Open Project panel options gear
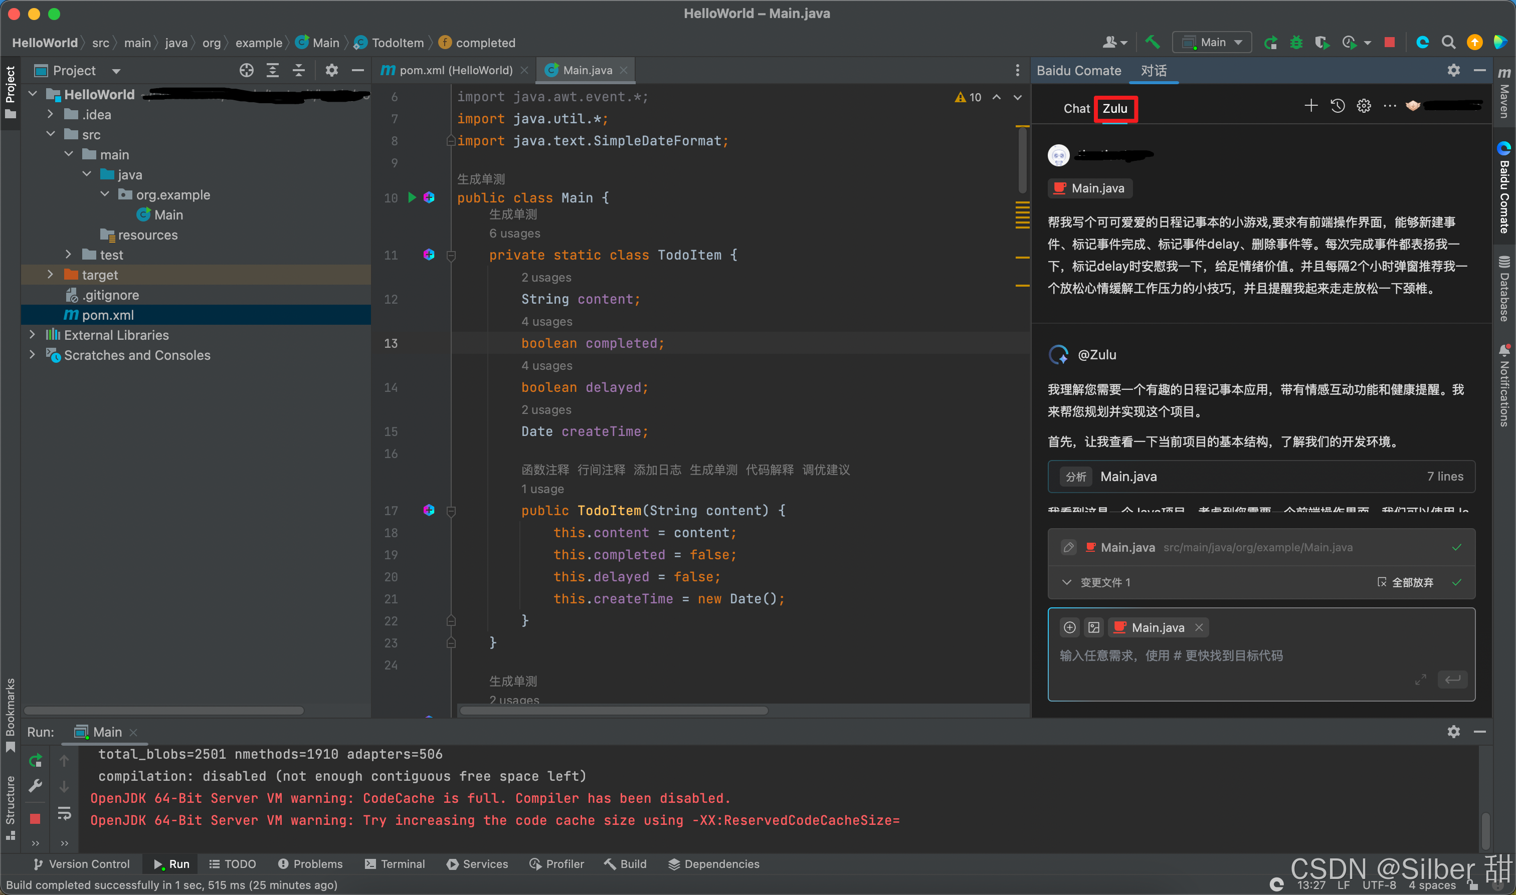Viewport: 1516px width, 895px height. pyautogui.click(x=331, y=71)
